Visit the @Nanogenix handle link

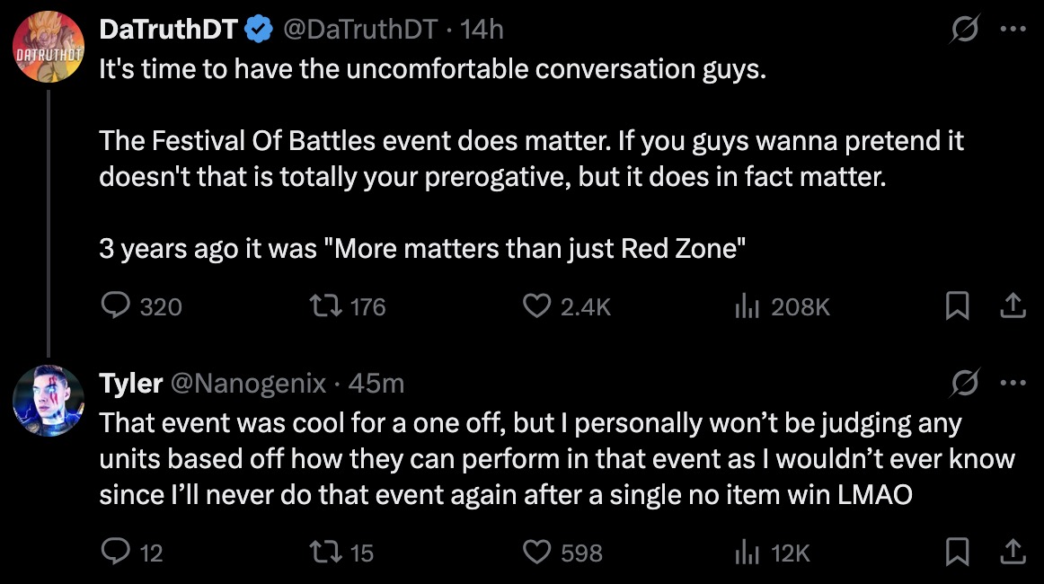[248, 385]
